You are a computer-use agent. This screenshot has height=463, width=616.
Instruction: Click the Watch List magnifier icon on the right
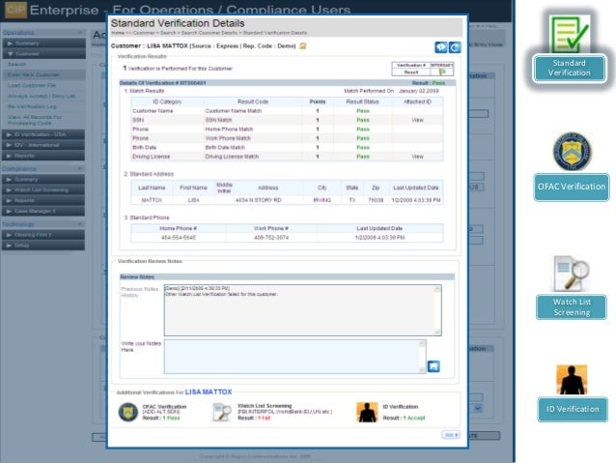coord(572,273)
